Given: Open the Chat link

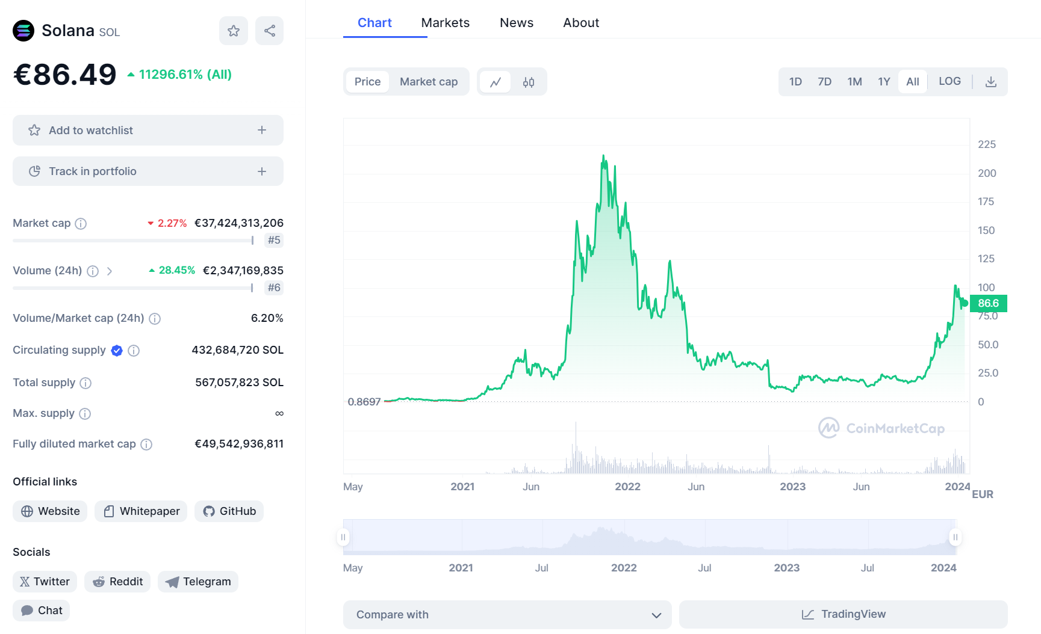Looking at the screenshot, I should [41, 611].
